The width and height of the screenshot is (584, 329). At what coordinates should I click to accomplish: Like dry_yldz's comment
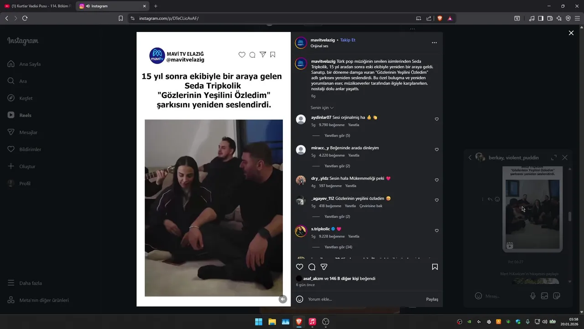coord(437,180)
